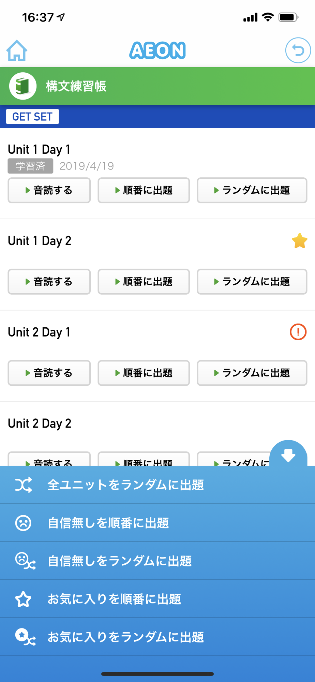Tap the outlined star icon in the menu
This screenshot has height=682, width=315.
23,599
